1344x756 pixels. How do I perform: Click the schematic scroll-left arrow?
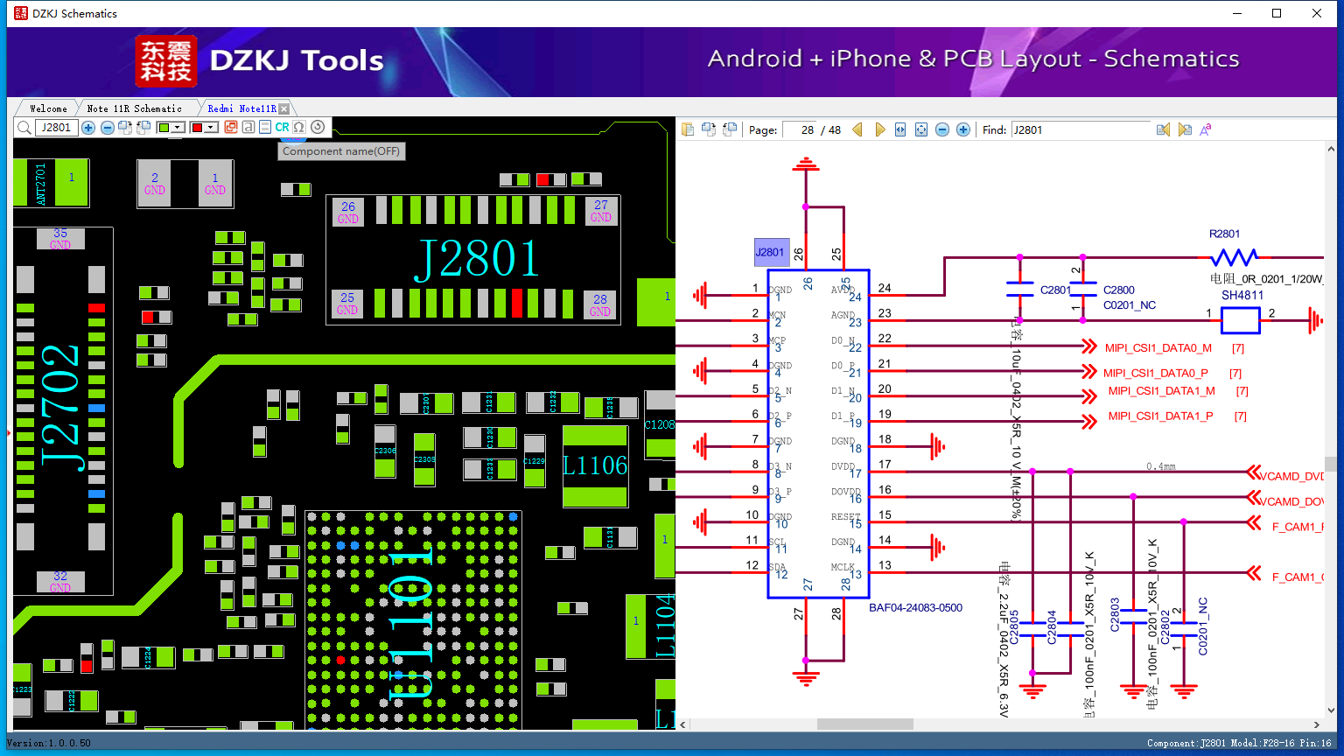[x=683, y=724]
